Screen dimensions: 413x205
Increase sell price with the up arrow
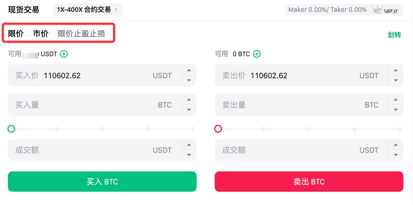point(396,70)
